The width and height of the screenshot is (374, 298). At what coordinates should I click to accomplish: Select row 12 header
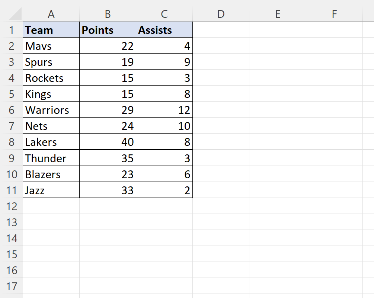tap(11, 206)
